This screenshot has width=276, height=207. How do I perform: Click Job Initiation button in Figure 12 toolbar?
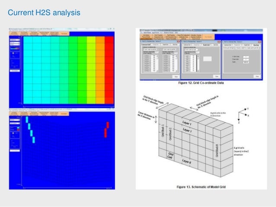pyautogui.click(x=146, y=35)
